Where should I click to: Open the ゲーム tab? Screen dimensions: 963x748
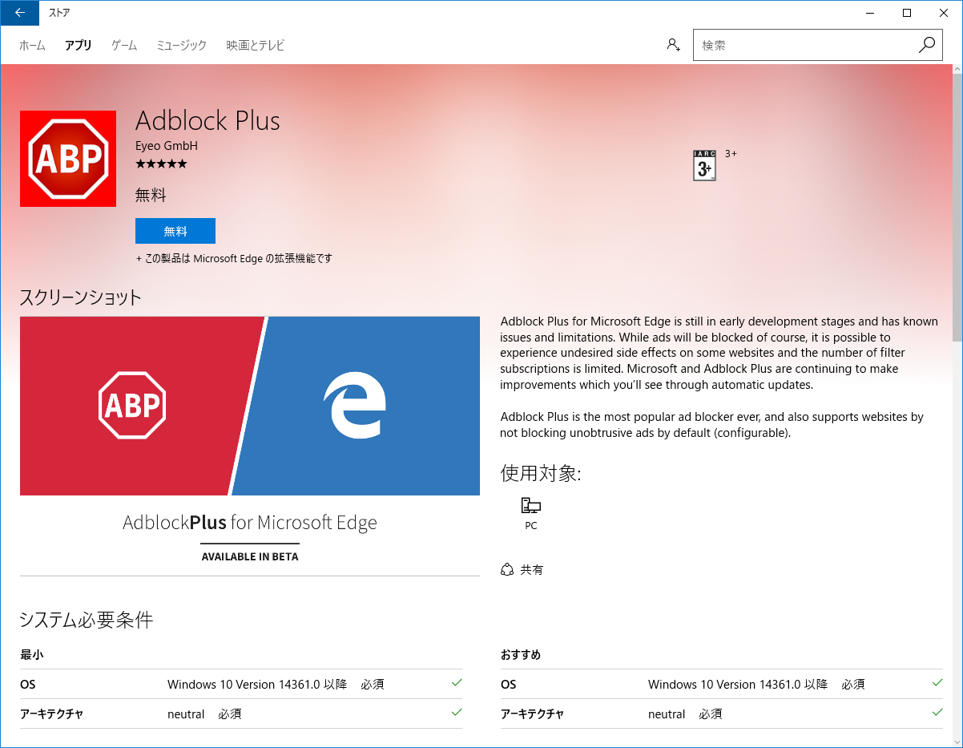pos(124,46)
